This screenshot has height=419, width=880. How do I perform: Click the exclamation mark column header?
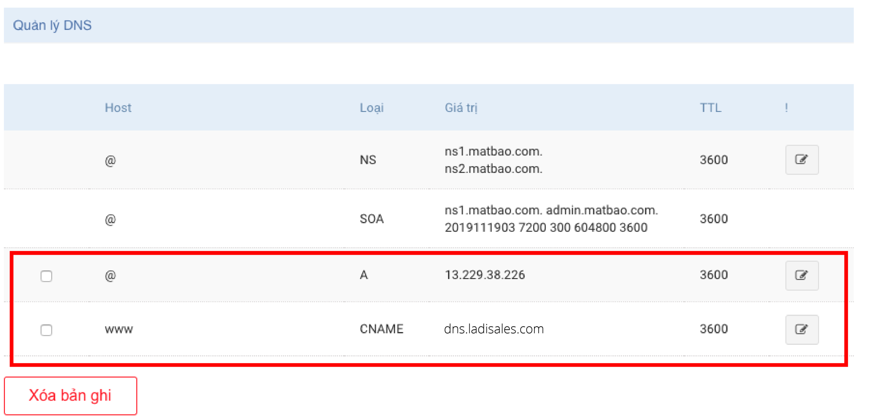(786, 108)
